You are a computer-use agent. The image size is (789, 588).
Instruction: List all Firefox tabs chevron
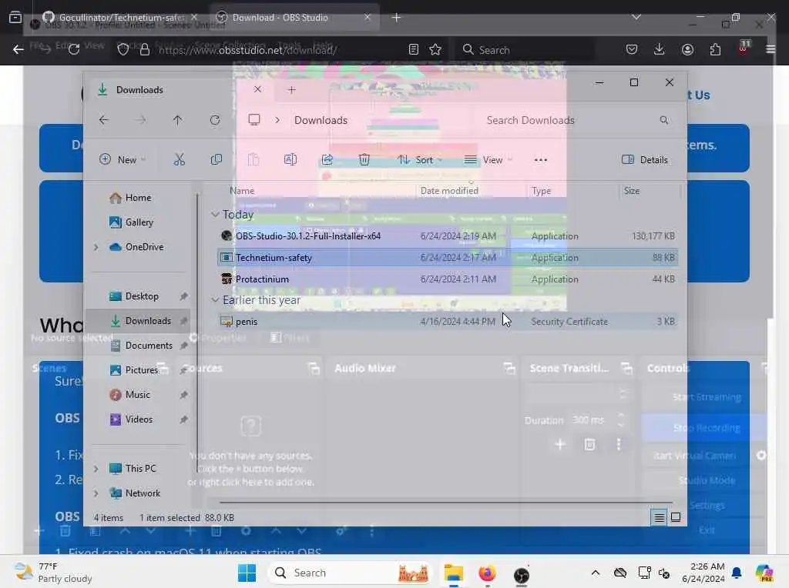click(636, 17)
